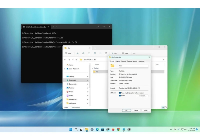This screenshot has height=140, width=200.
Task: Open taskbar Search
Action: point(76,129)
